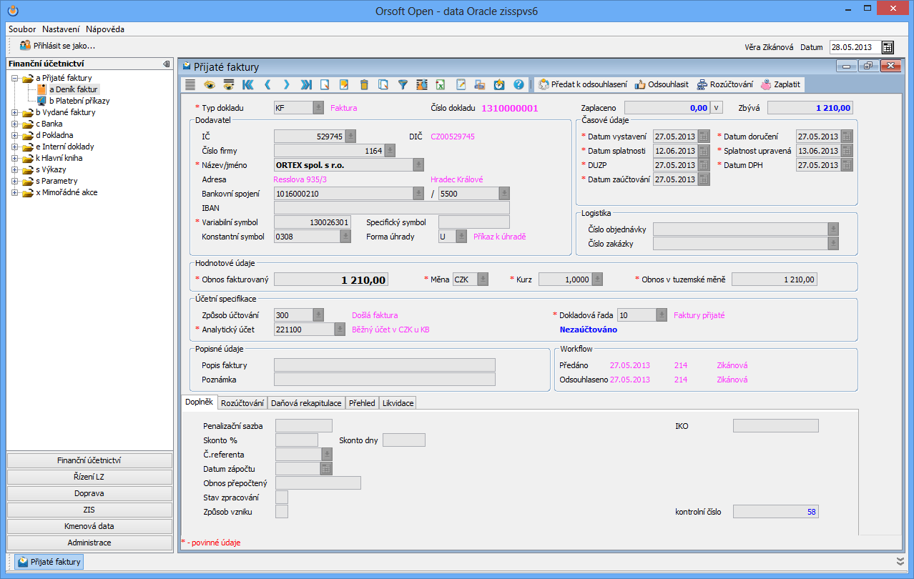Open the Administrace module
The height and width of the screenshot is (579, 914).
(x=89, y=543)
